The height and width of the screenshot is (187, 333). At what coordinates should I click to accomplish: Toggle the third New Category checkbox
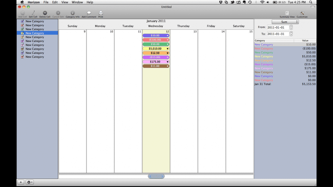click(22, 29)
